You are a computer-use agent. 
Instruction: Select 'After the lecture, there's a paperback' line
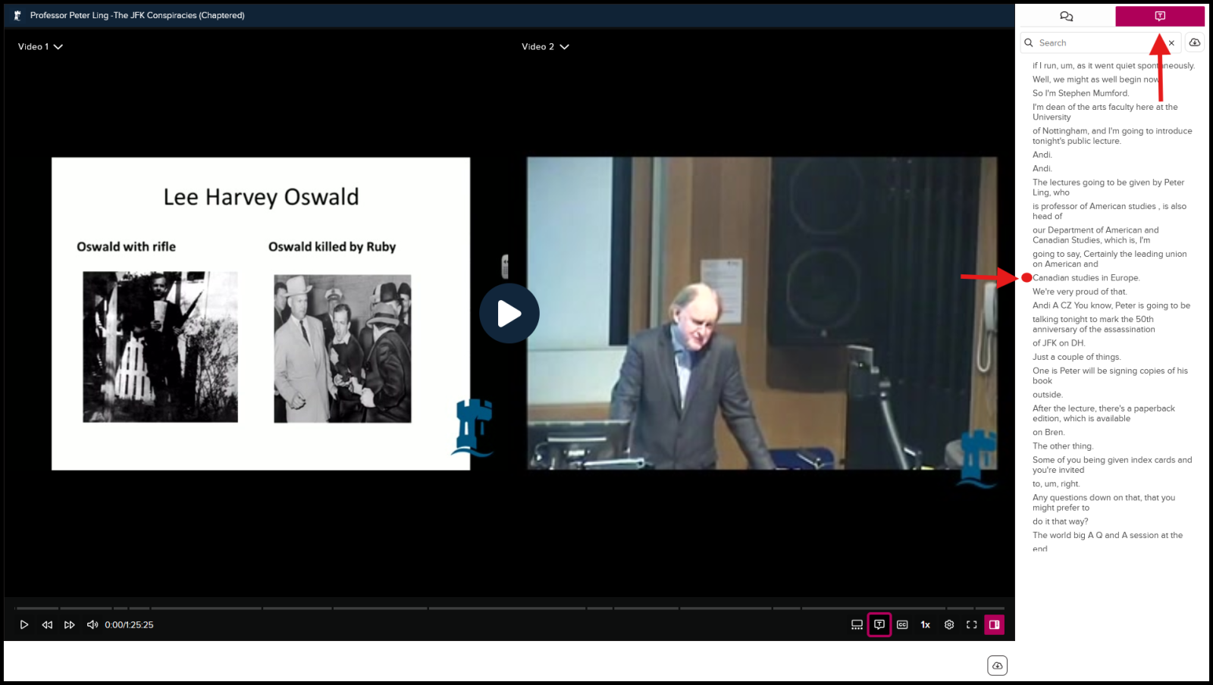(1104, 413)
